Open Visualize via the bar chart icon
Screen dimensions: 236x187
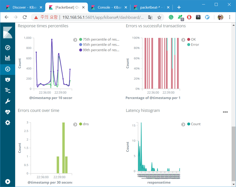[8, 58]
